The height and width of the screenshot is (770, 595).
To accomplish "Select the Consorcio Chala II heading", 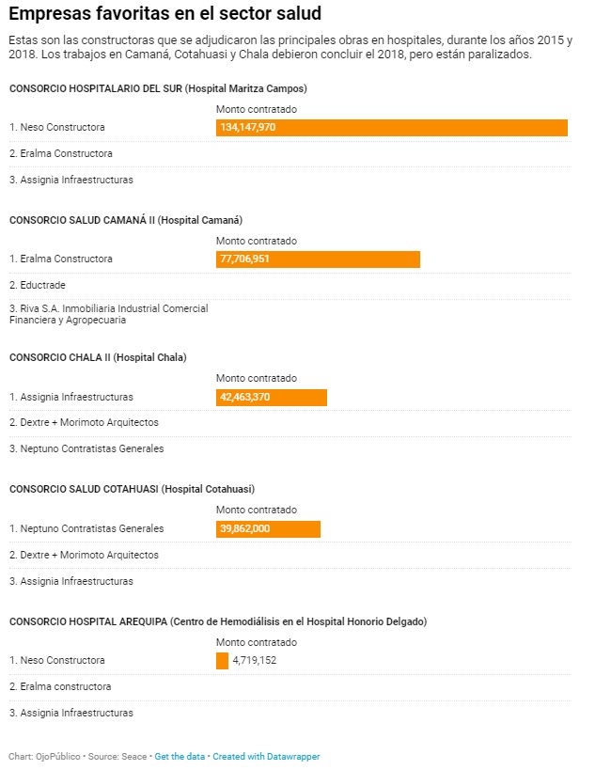I will point(98,357).
